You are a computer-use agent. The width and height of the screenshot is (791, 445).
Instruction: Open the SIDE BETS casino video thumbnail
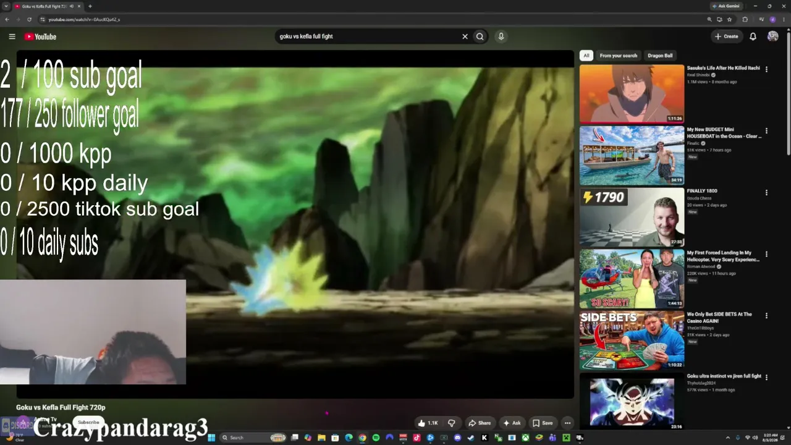tap(632, 340)
